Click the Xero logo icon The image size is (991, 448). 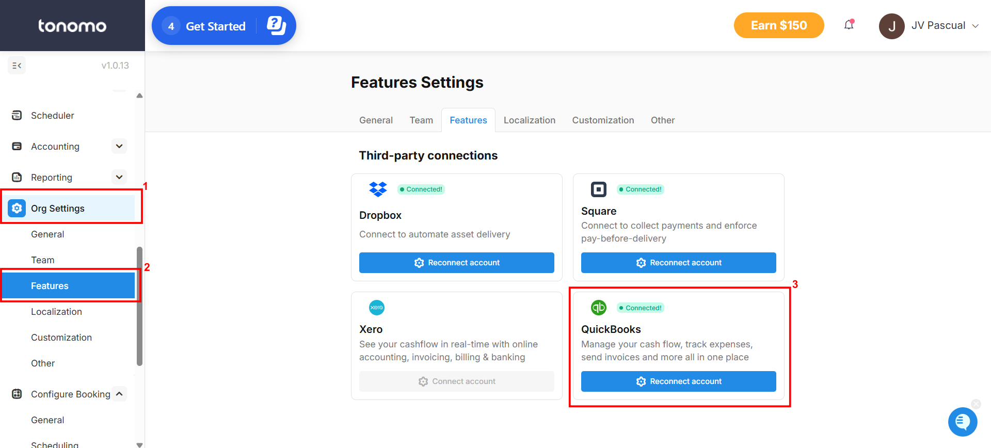pos(377,308)
